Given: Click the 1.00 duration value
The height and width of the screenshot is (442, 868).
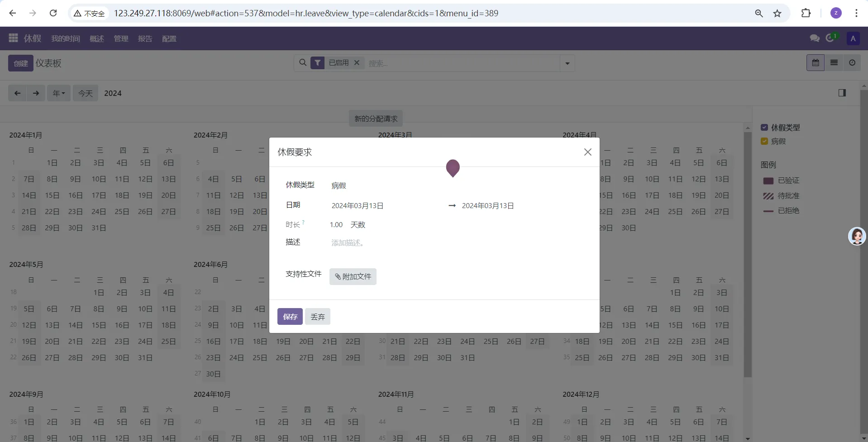Looking at the screenshot, I should [336, 225].
